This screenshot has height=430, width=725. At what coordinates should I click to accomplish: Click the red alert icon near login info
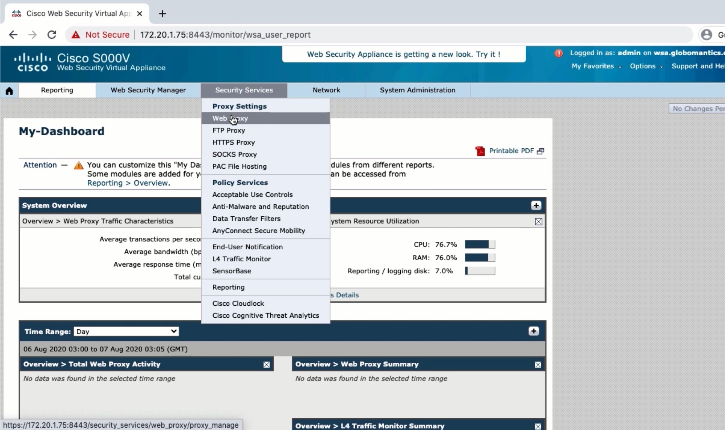(x=559, y=53)
